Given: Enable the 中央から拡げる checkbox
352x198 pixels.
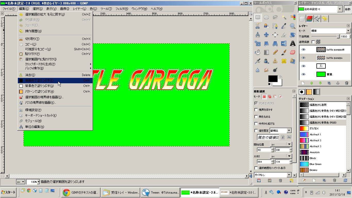Looking at the screenshot, I should click(256, 124).
